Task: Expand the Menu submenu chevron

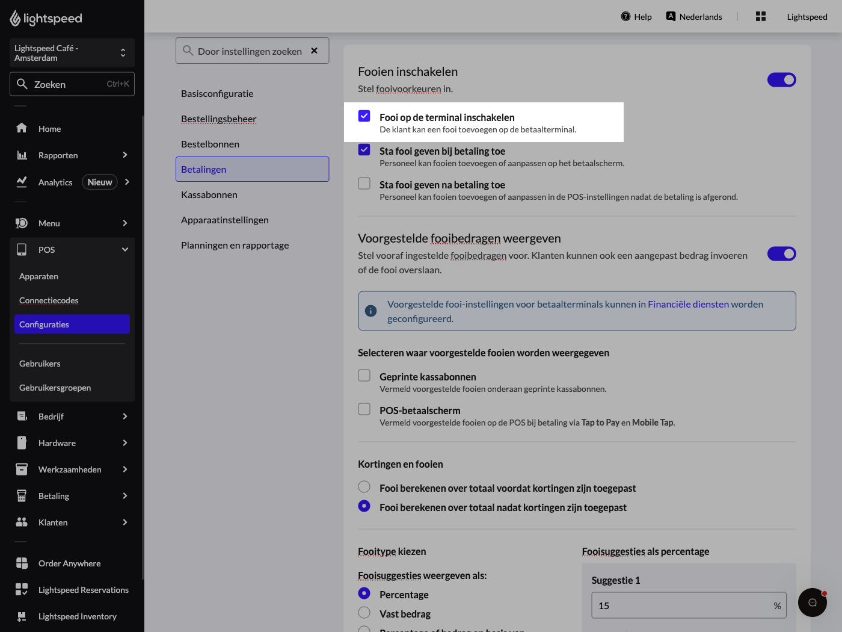Action: point(125,223)
